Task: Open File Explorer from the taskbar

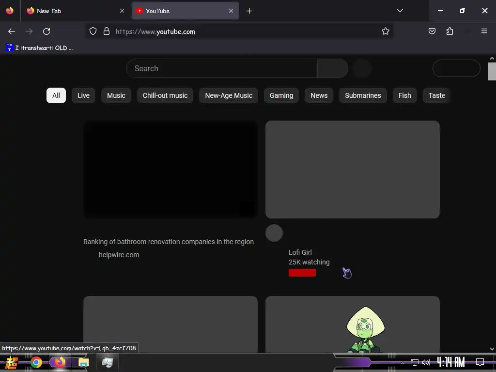Action: tap(83, 362)
